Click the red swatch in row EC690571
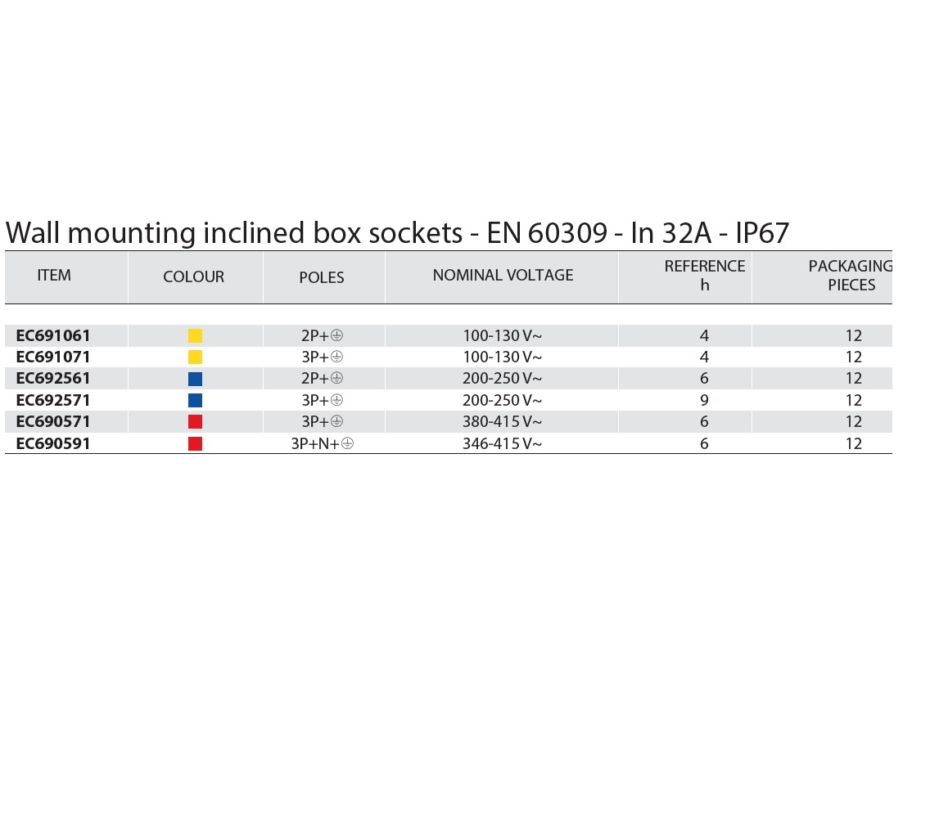 point(195,422)
